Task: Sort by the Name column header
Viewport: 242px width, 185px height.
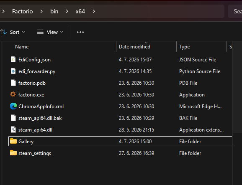Action: coord(22,47)
